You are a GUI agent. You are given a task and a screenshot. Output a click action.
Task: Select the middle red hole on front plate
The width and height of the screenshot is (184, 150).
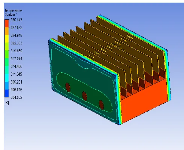click(x=85, y=96)
